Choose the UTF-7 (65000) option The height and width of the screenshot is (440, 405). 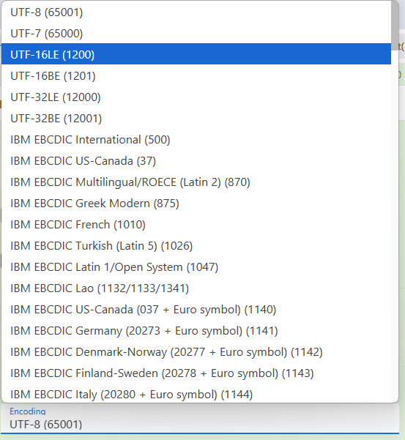click(196, 34)
